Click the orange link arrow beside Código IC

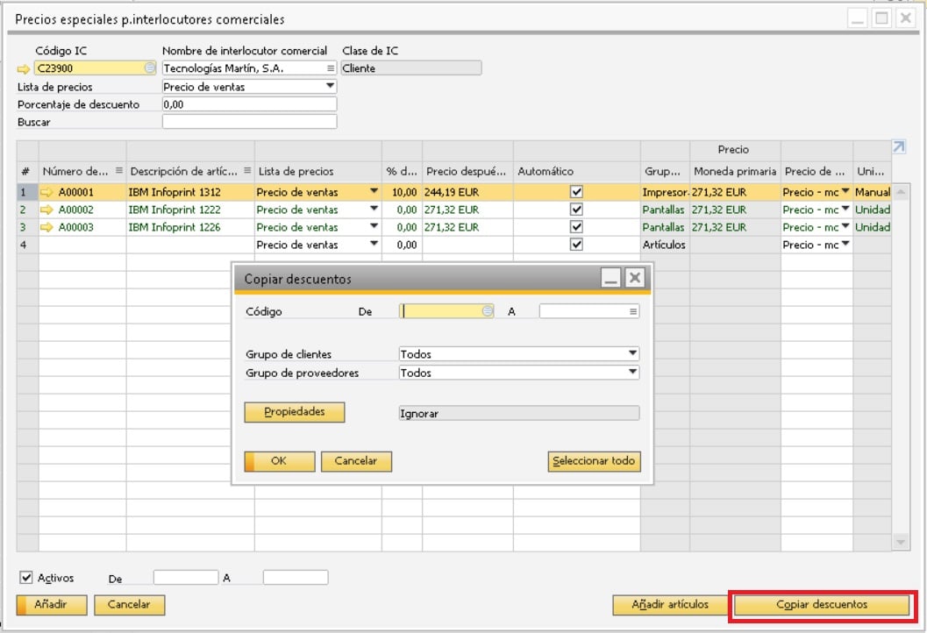click(x=23, y=69)
